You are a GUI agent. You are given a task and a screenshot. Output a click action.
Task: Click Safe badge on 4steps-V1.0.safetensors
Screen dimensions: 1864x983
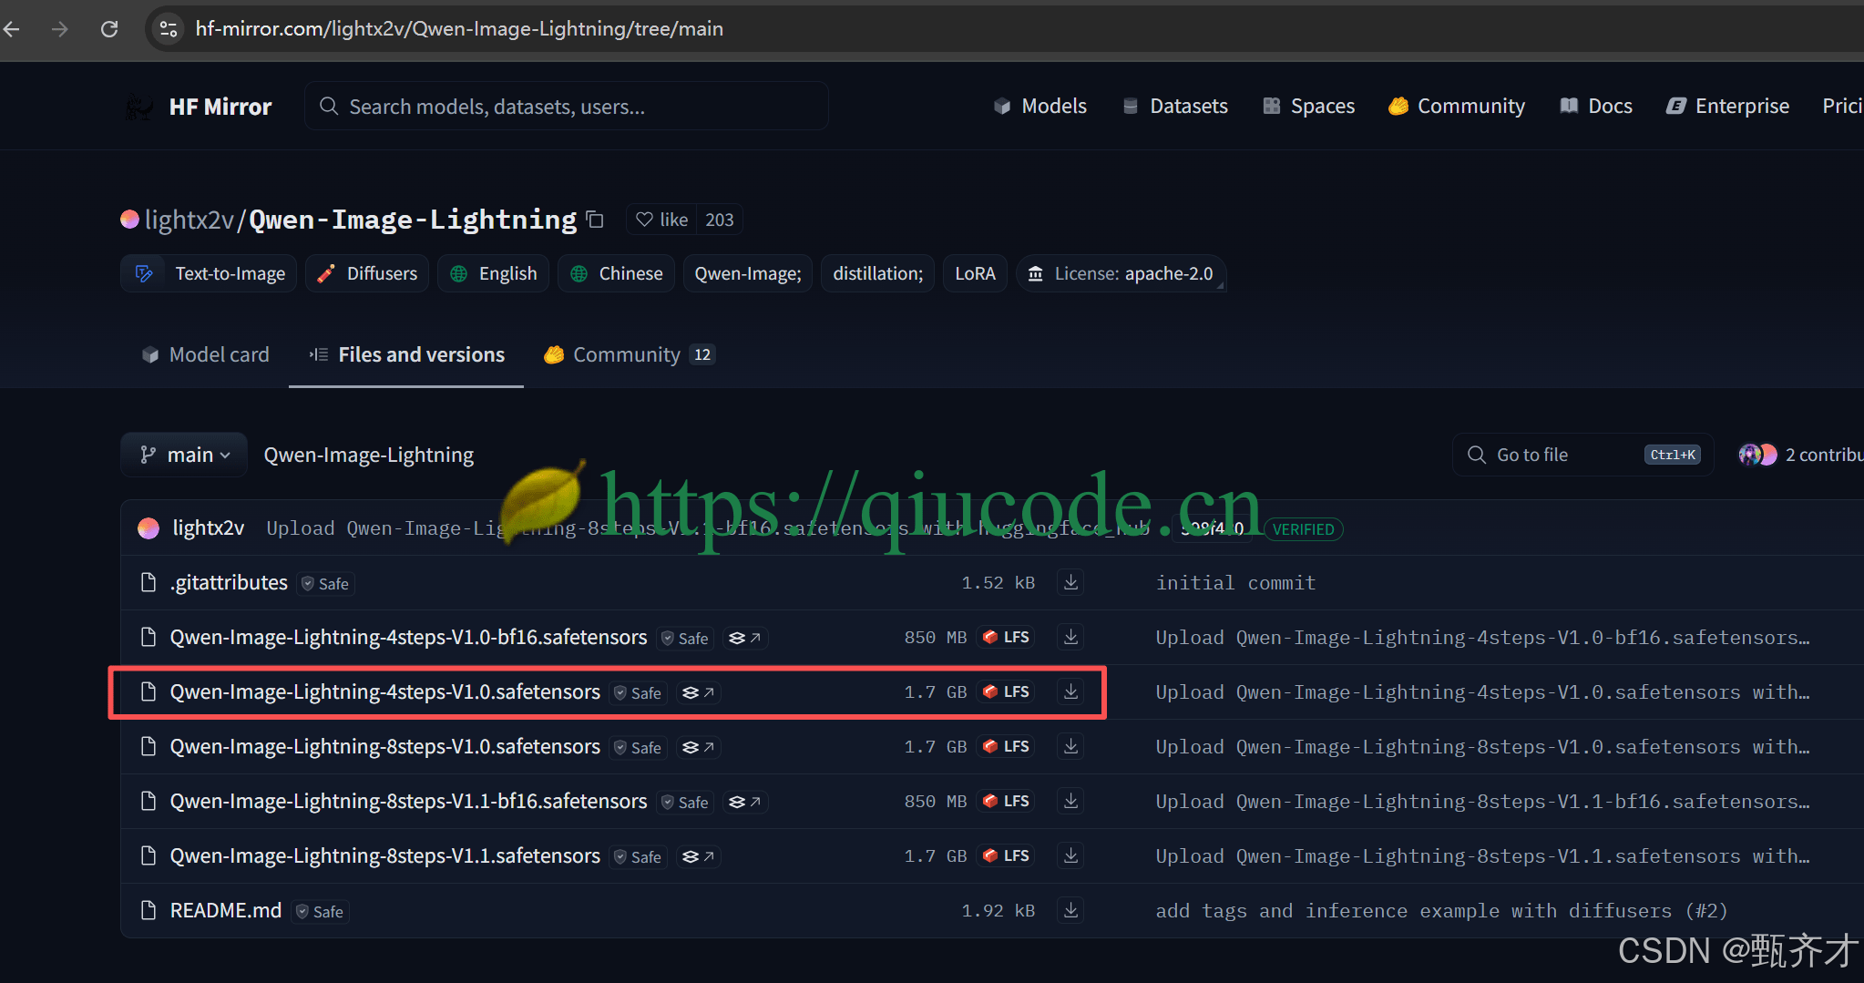[x=639, y=693]
